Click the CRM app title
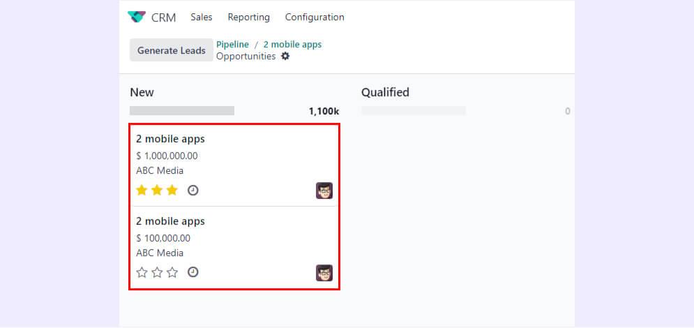Screen dimensions: 694x328 click(x=163, y=17)
